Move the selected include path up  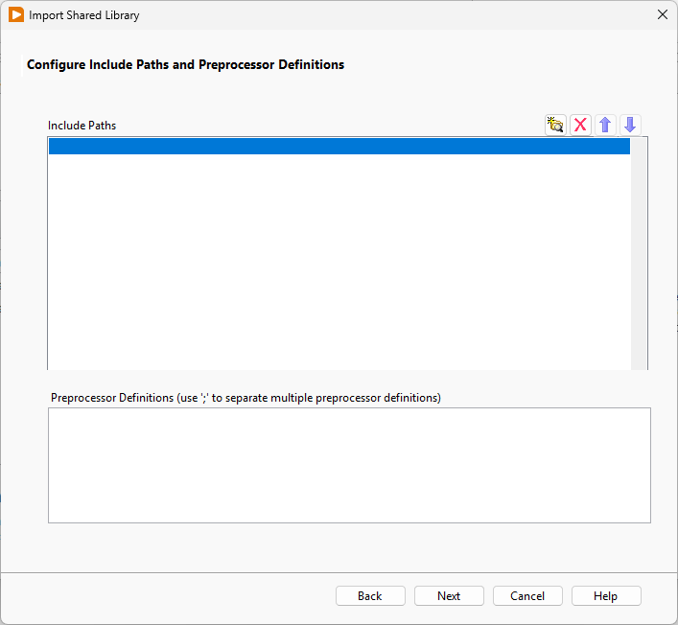(x=605, y=125)
